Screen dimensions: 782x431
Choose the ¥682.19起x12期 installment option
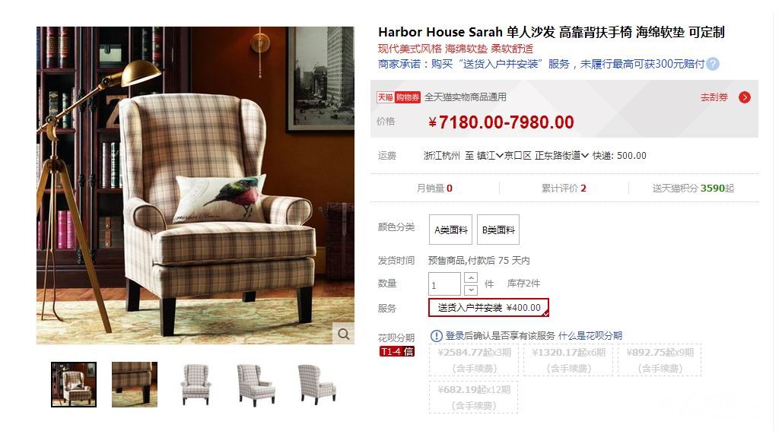tap(474, 397)
